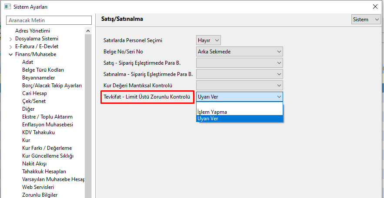The width and height of the screenshot is (384, 198).
Task: Click the tree scrollbar up arrow
Action: pos(88,31)
